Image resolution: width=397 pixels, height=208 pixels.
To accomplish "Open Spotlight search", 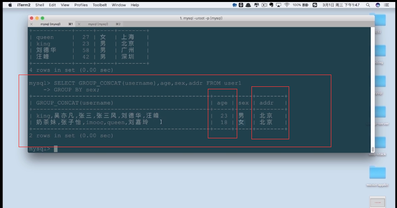I will pos(368,5).
